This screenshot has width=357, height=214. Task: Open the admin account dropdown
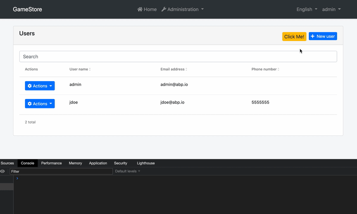point(331,9)
